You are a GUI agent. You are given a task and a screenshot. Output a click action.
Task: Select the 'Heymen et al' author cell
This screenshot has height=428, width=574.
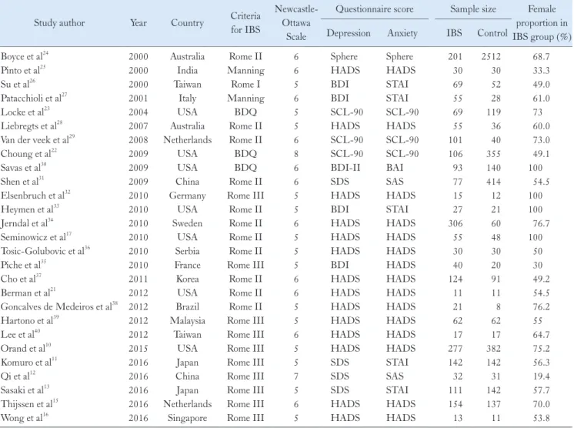(x=30, y=209)
